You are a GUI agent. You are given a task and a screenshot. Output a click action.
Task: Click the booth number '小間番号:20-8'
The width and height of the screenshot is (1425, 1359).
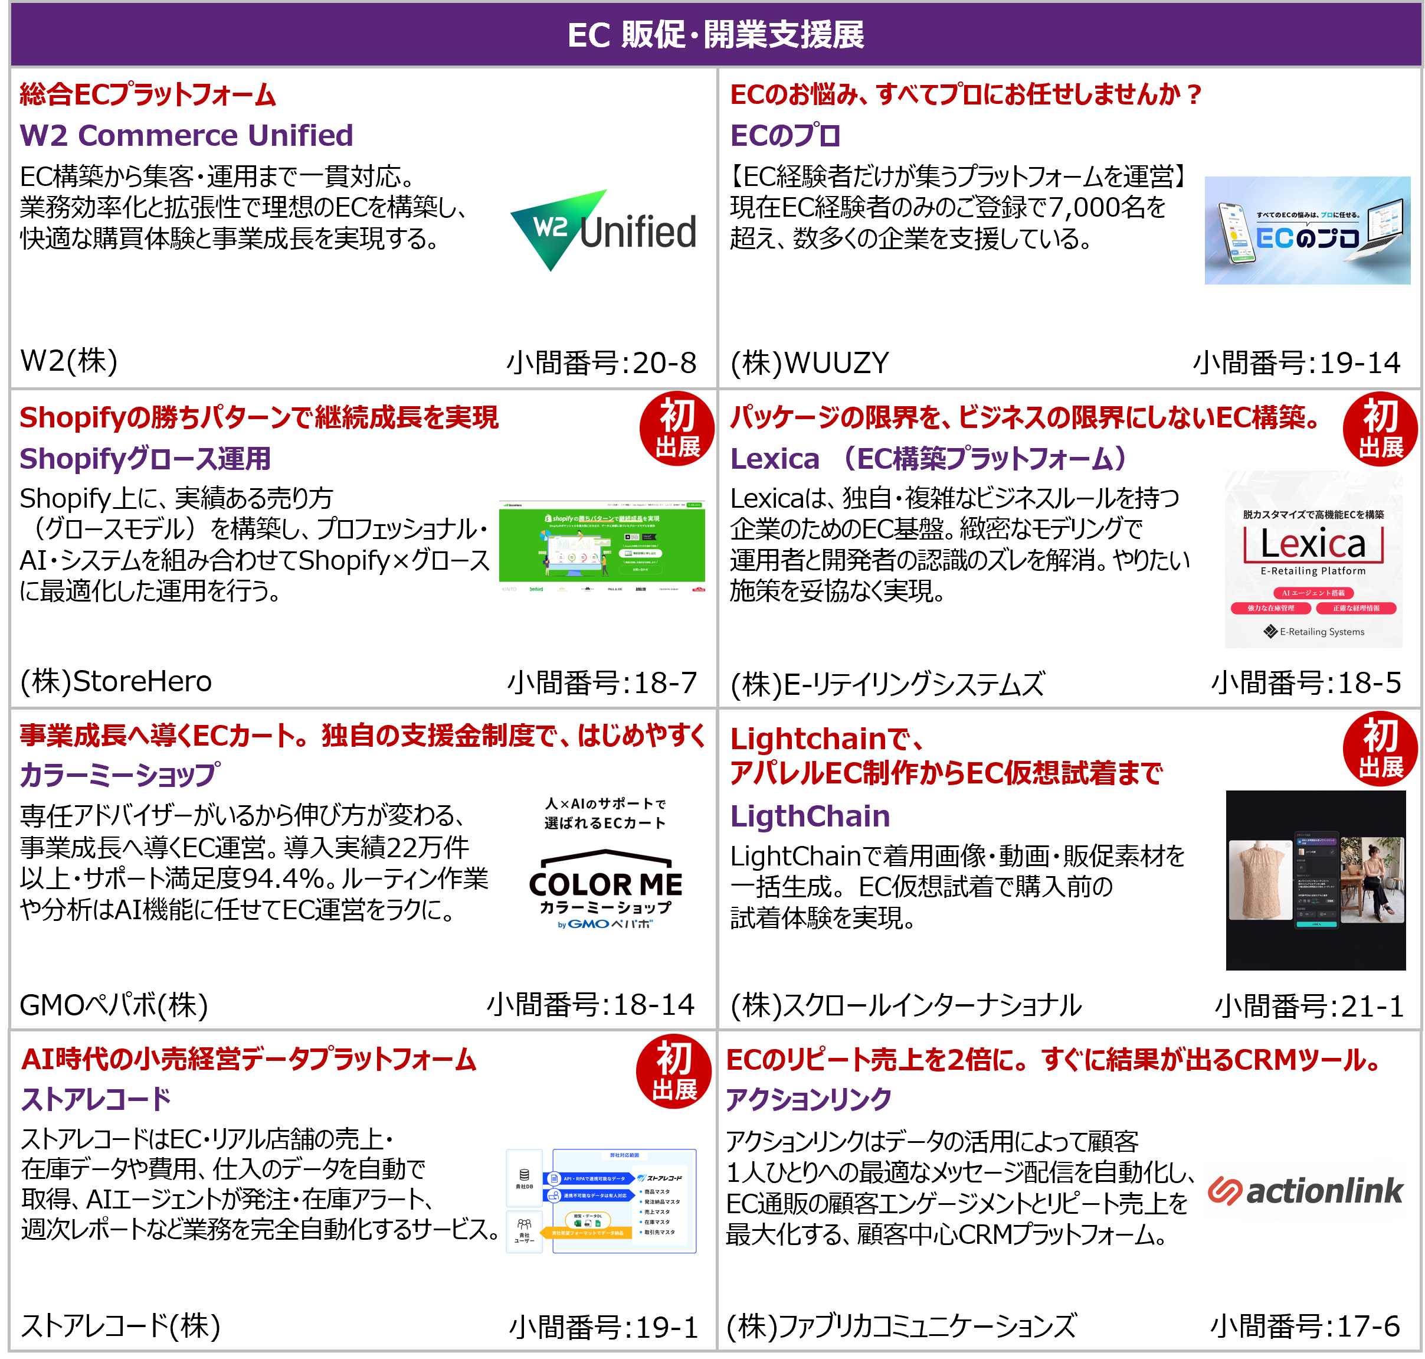[x=602, y=362]
